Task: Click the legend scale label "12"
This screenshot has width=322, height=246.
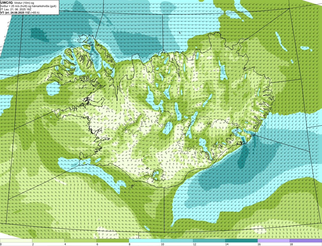Action: click(x=195, y=244)
